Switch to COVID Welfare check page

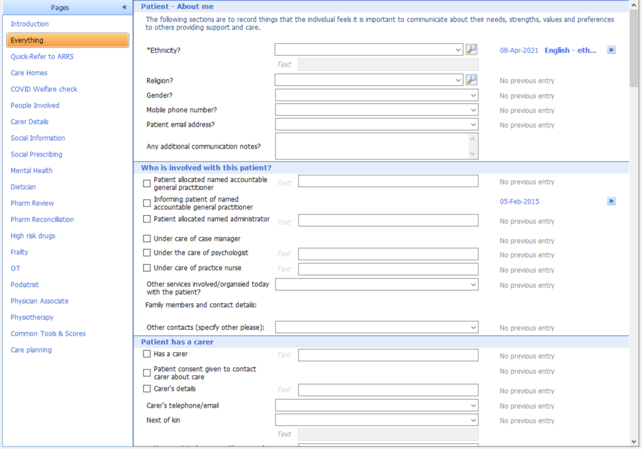(44, 89)
